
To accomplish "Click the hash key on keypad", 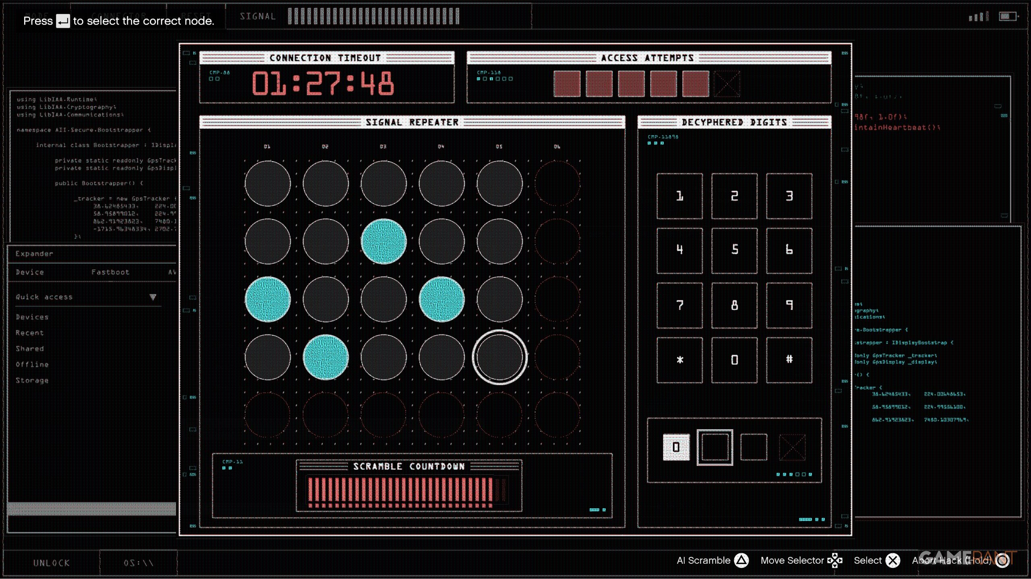I will [x=789, y=360].
